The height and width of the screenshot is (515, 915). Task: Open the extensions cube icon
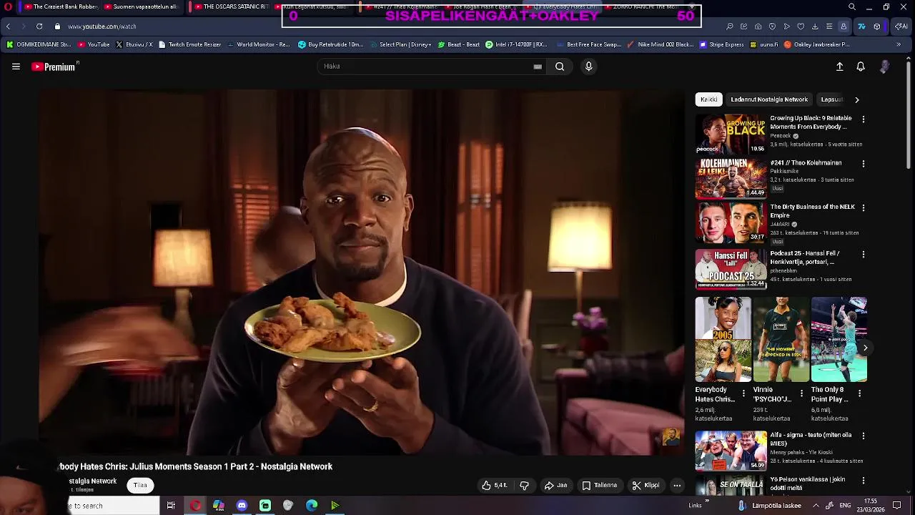click(x=877, y=26)
